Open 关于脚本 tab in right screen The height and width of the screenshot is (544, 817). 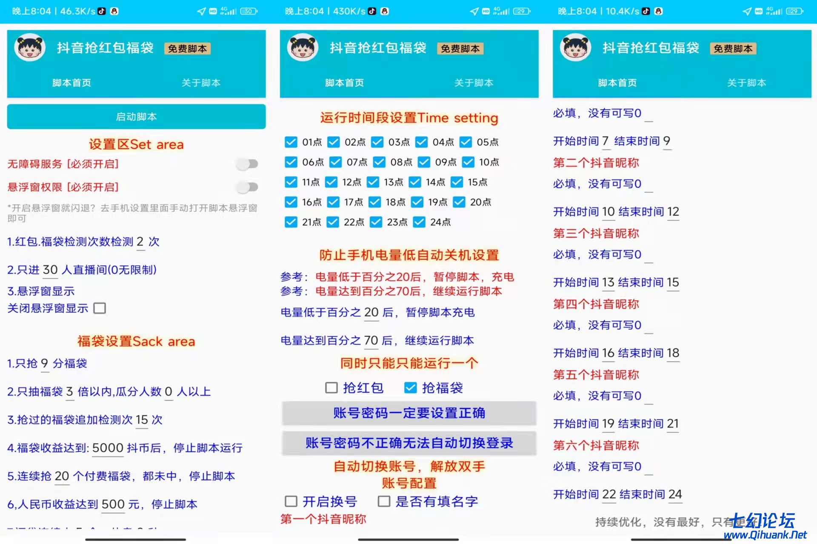(746, 83)
